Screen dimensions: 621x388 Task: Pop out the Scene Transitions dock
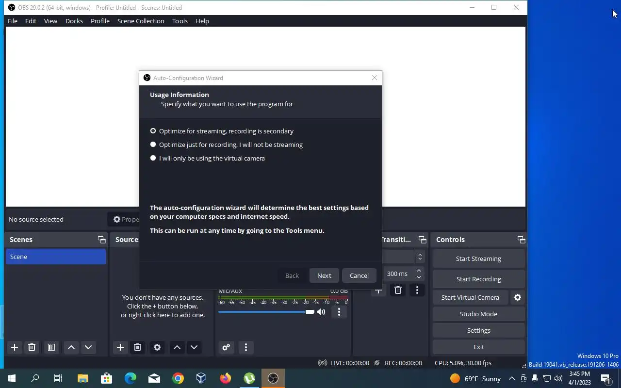pos(423,240)
